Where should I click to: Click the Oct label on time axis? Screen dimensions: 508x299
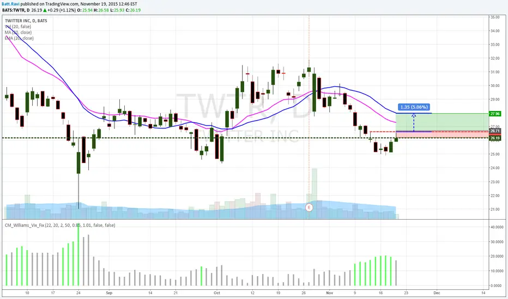click(217, 293)
